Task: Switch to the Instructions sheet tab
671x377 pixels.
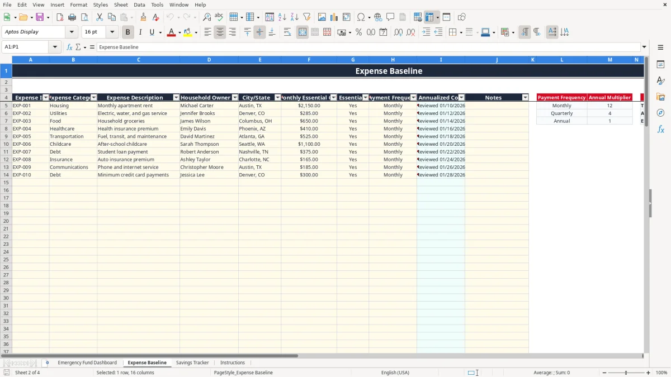Action: 233,363
